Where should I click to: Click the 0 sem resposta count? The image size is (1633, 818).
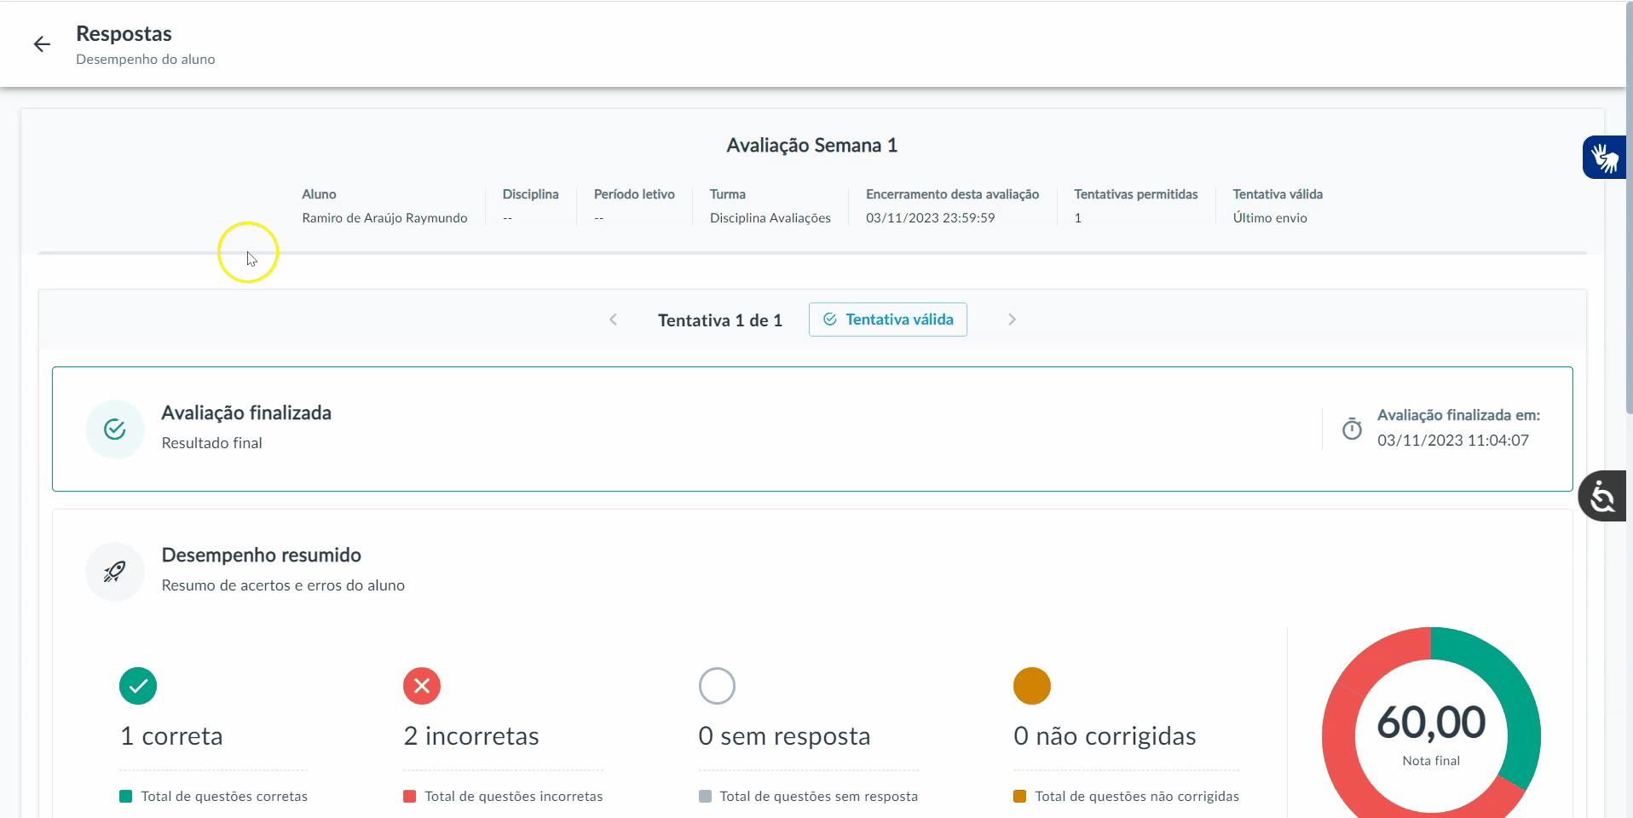(784, 736)
